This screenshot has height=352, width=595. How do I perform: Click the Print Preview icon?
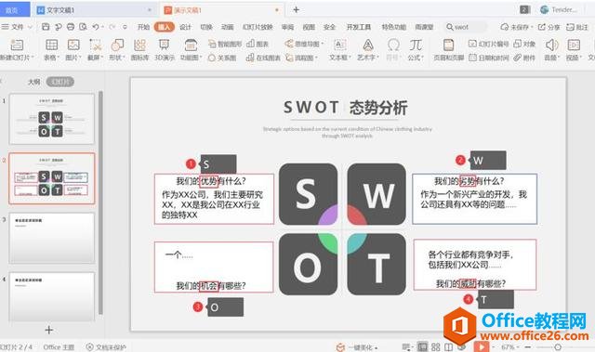(x=83, y=27)
